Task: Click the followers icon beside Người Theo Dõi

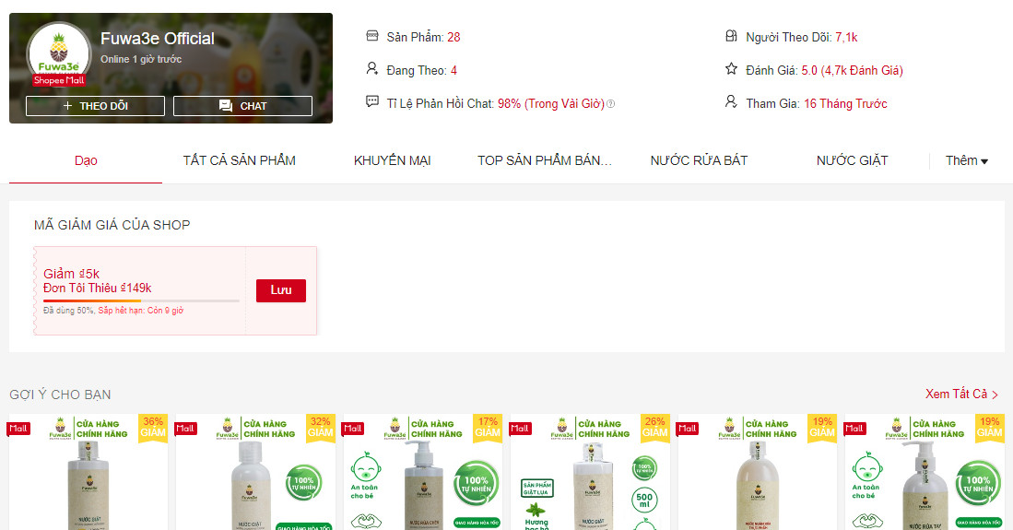Action: coord(731,36)
